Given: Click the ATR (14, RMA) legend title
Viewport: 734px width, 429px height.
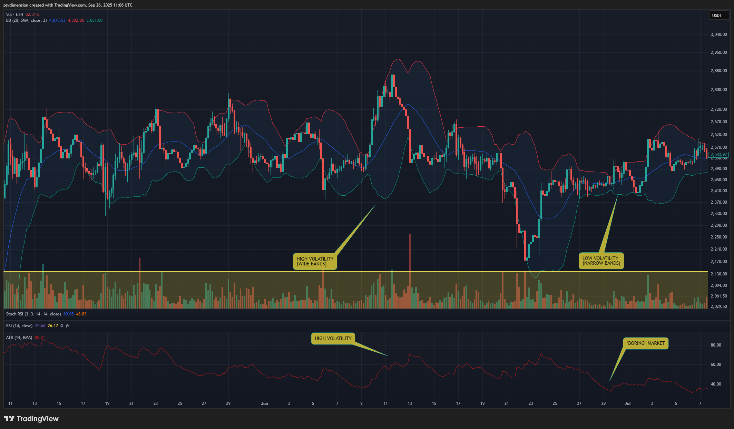Looking at the screenshot, I should (19, 338).
